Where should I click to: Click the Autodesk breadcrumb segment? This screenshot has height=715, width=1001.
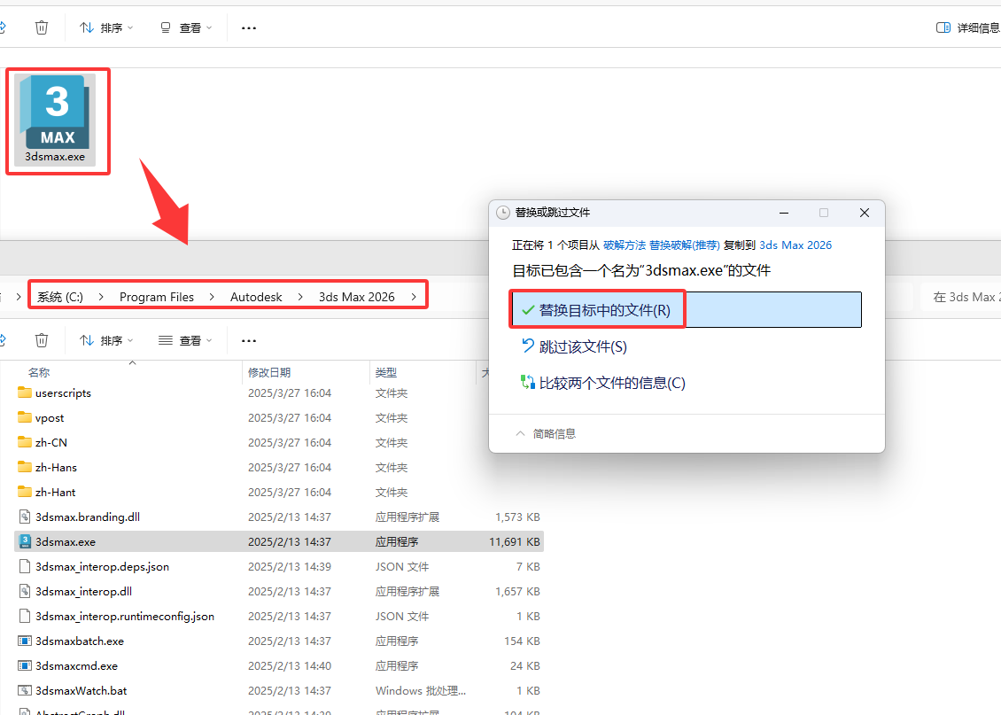point(256,297)
